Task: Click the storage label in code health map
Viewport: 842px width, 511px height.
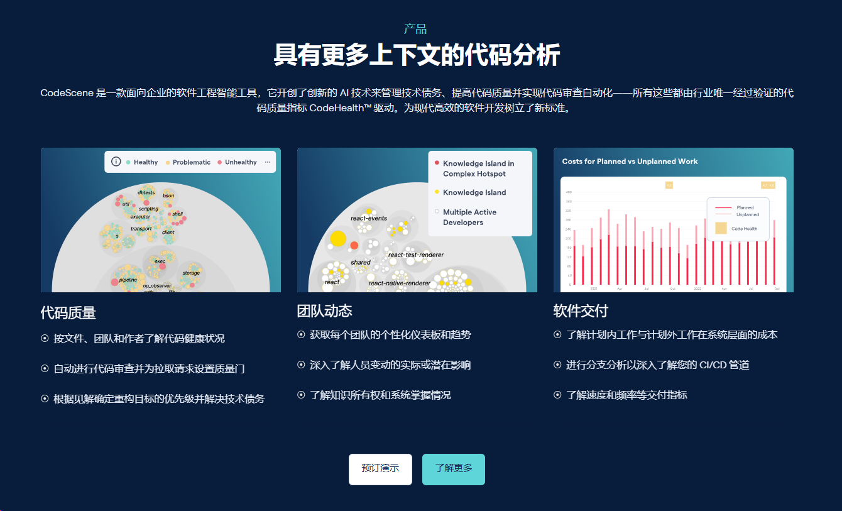Action: (191, 273)
